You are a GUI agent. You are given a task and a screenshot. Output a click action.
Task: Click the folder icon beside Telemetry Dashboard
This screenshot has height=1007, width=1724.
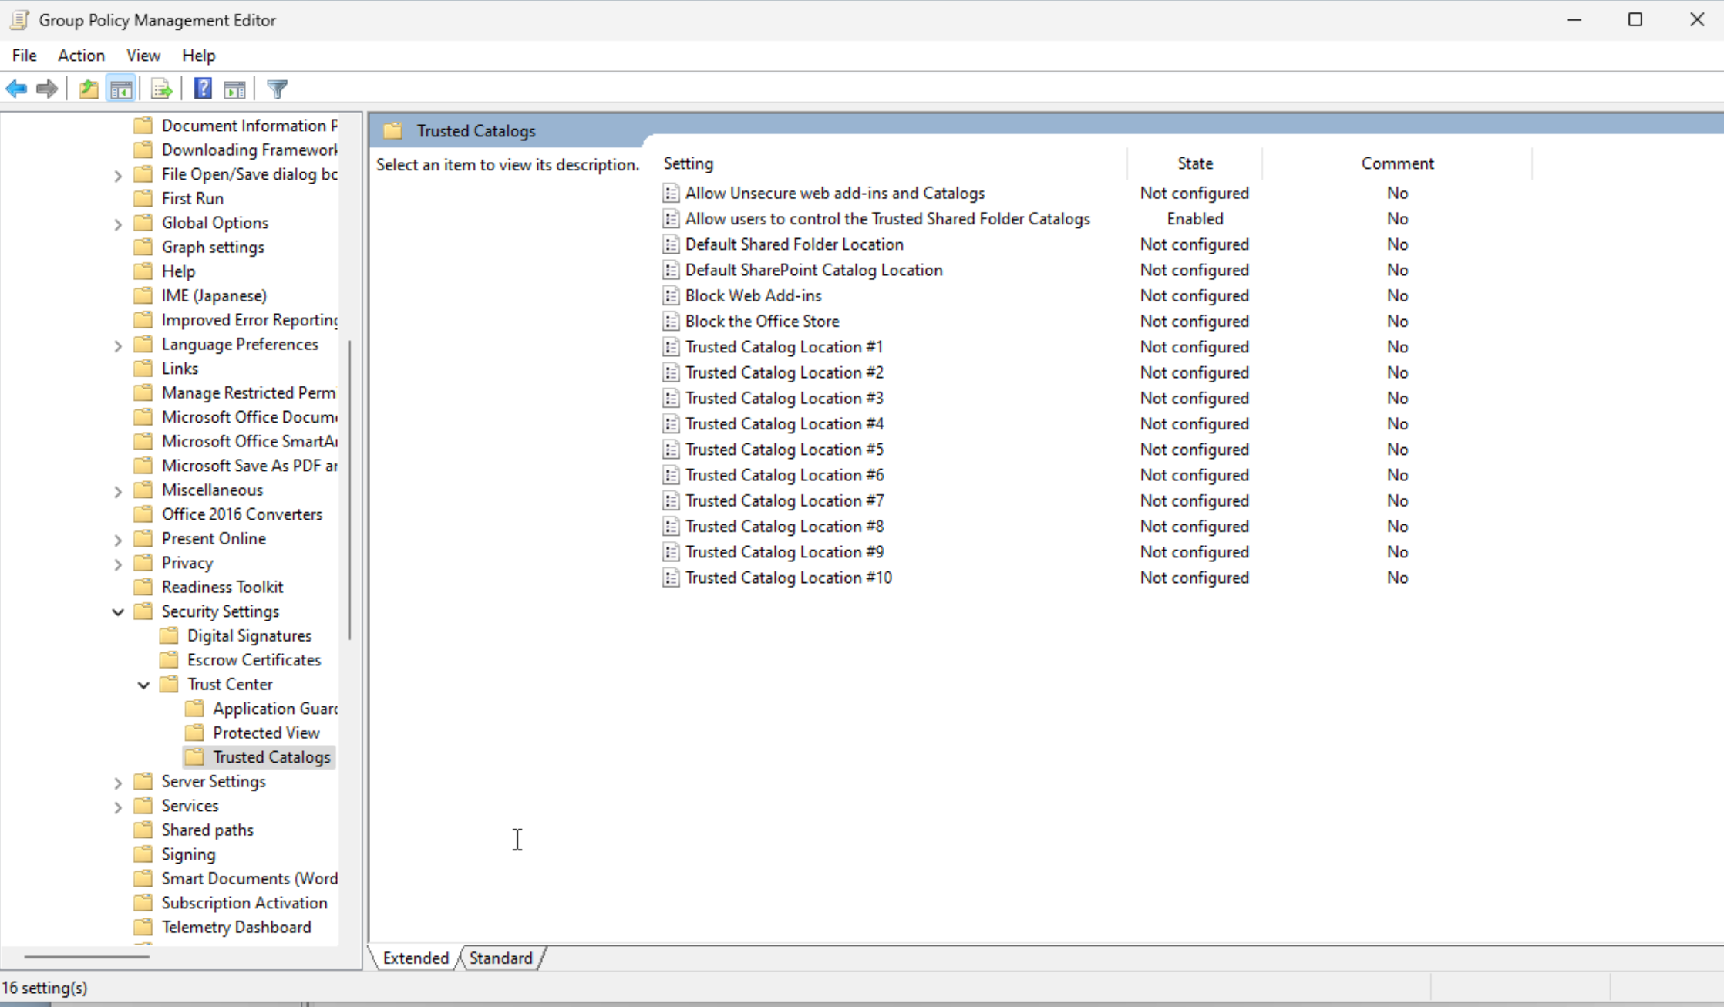[143, 927]
